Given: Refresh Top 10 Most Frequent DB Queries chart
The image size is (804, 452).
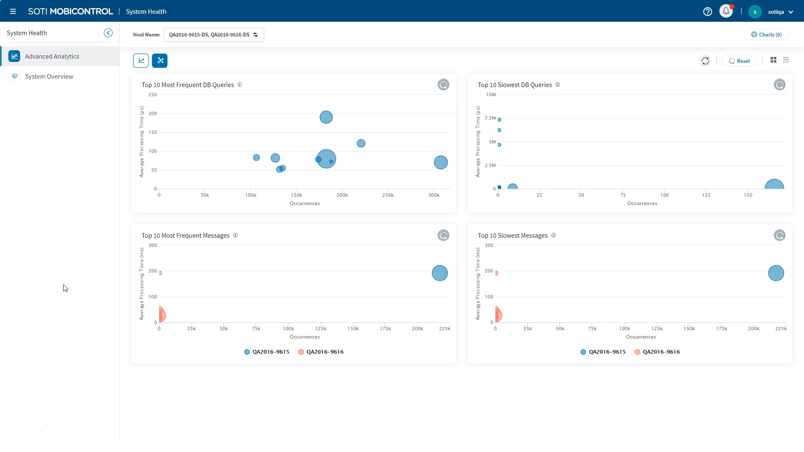Looking at the screenshot, I should pyautogui.click(x=443, y=85).
